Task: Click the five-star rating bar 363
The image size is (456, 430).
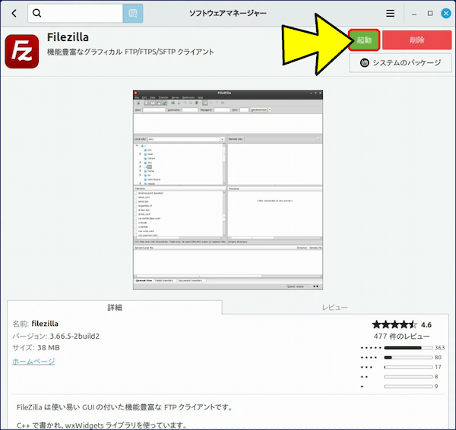Action: pyautogui.click(x=408, y=348)
